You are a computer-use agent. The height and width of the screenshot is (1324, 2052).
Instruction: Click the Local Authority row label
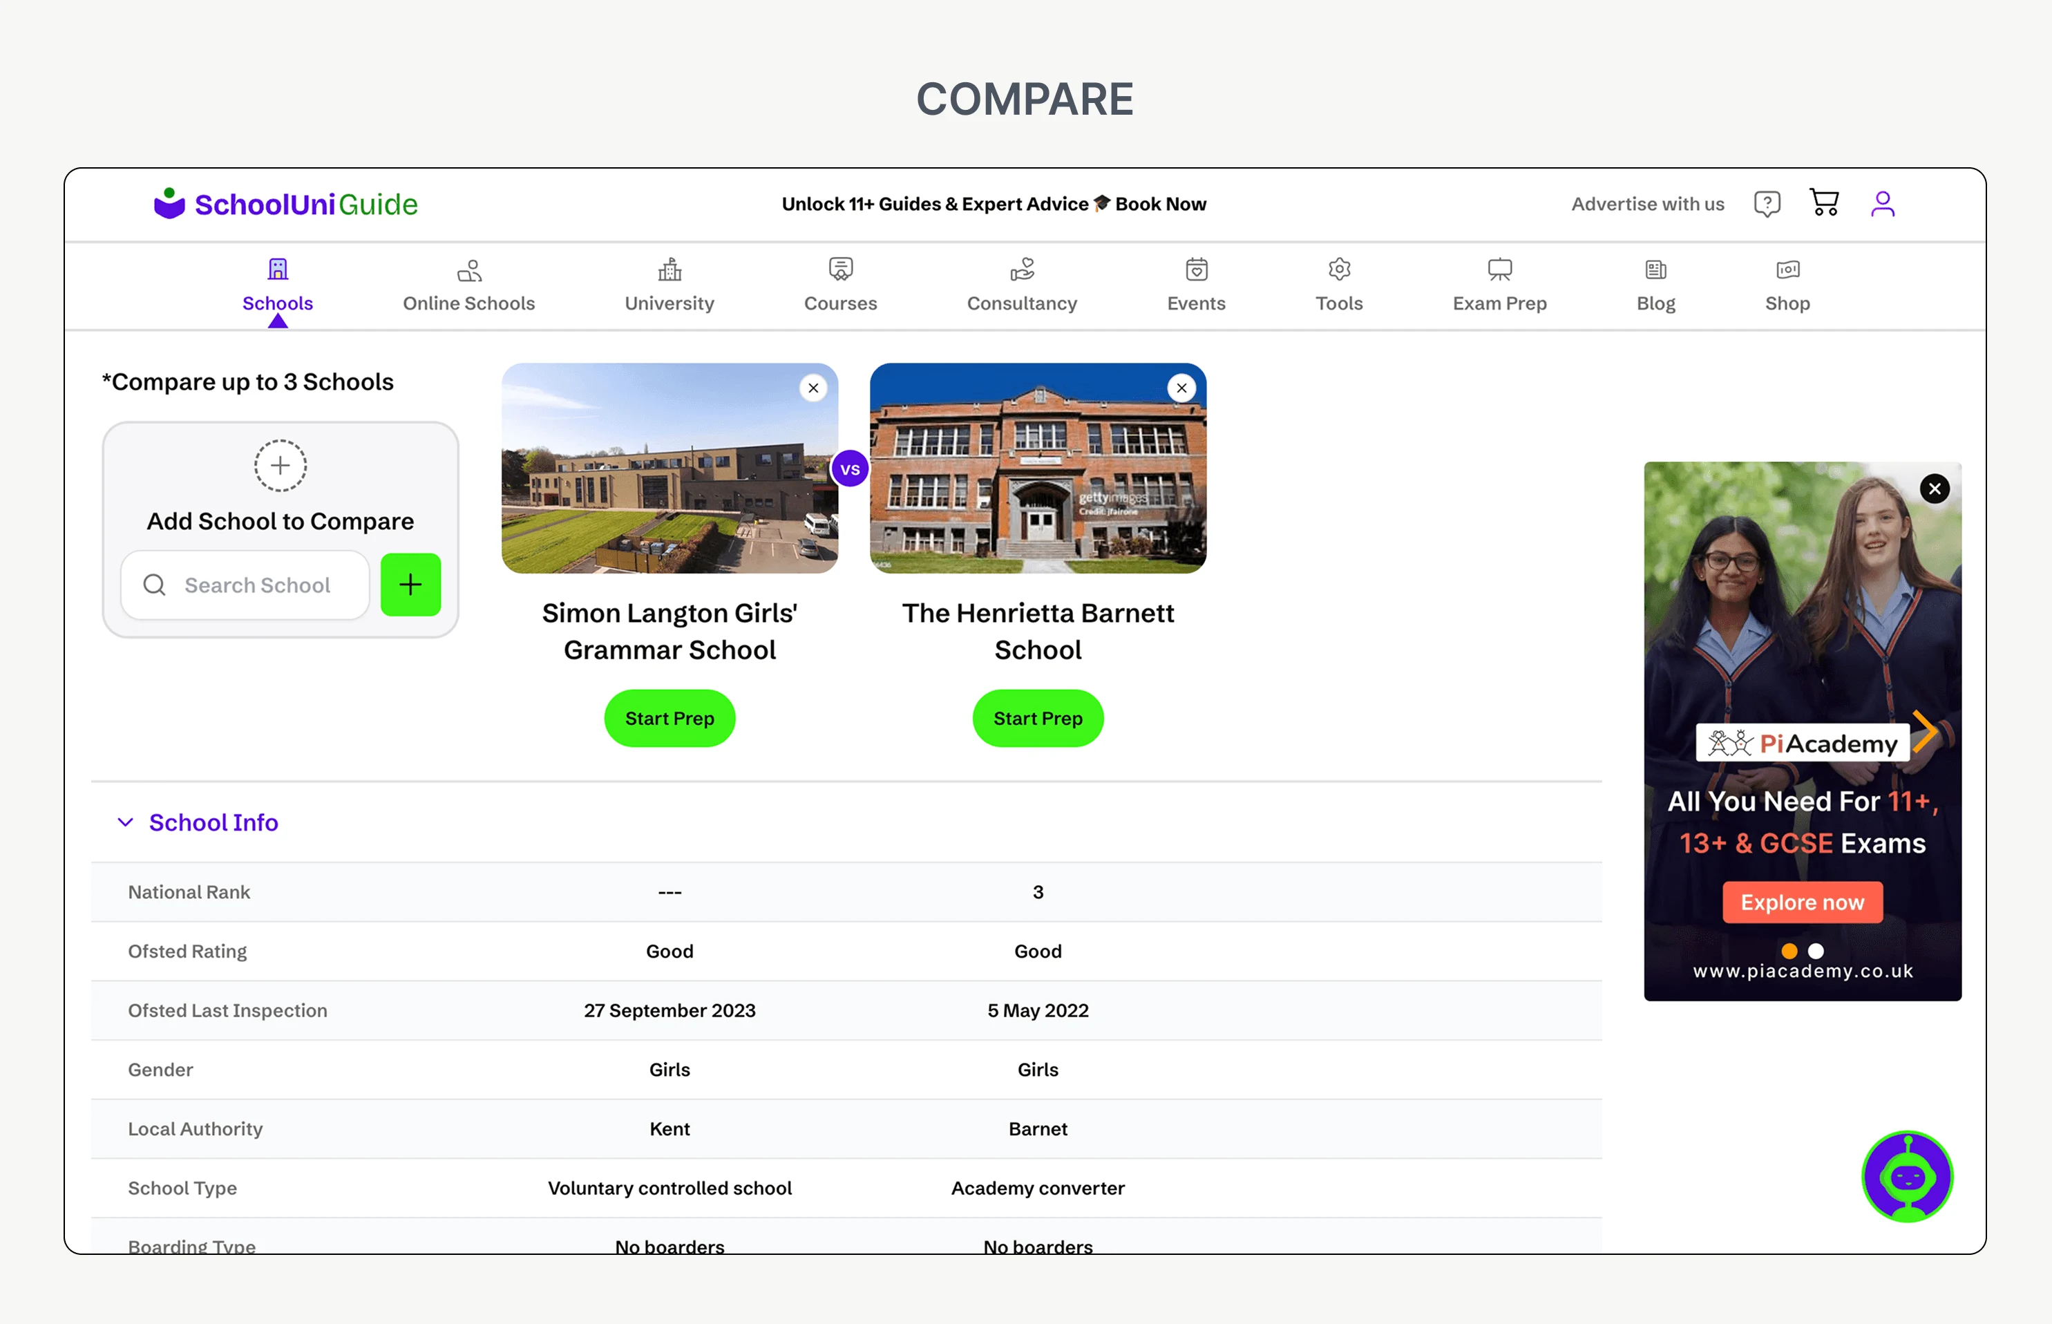[x=195, y=1130]
